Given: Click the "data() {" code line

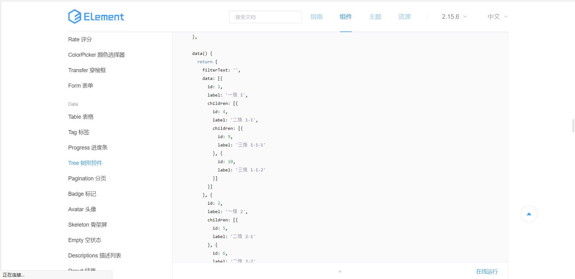Looking at the screenshot, I should click(x=202, y=53).
